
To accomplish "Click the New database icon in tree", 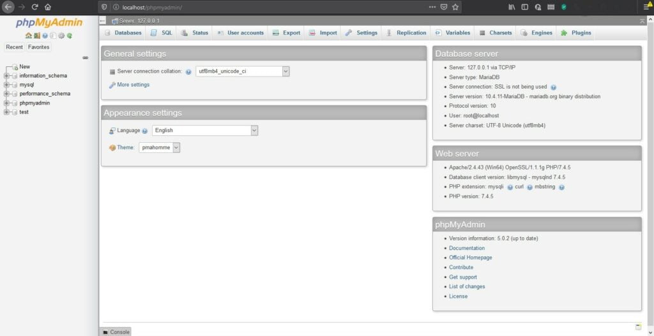I will click(x=15, y=67).
